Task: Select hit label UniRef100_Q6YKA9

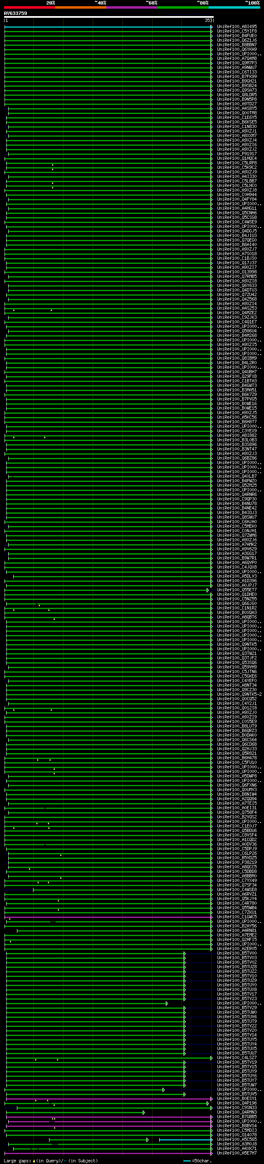Action: click(x=237, y=49)
